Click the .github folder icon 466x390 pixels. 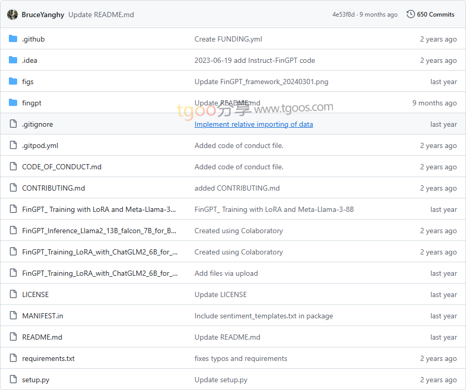click(x=13, y=39)
